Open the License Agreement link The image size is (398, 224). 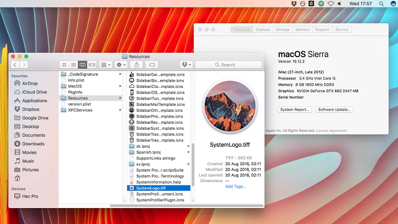pyautogui.click(x=331, y=131)
